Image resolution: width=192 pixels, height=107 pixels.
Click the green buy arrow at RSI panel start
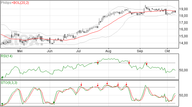(2, 78)
